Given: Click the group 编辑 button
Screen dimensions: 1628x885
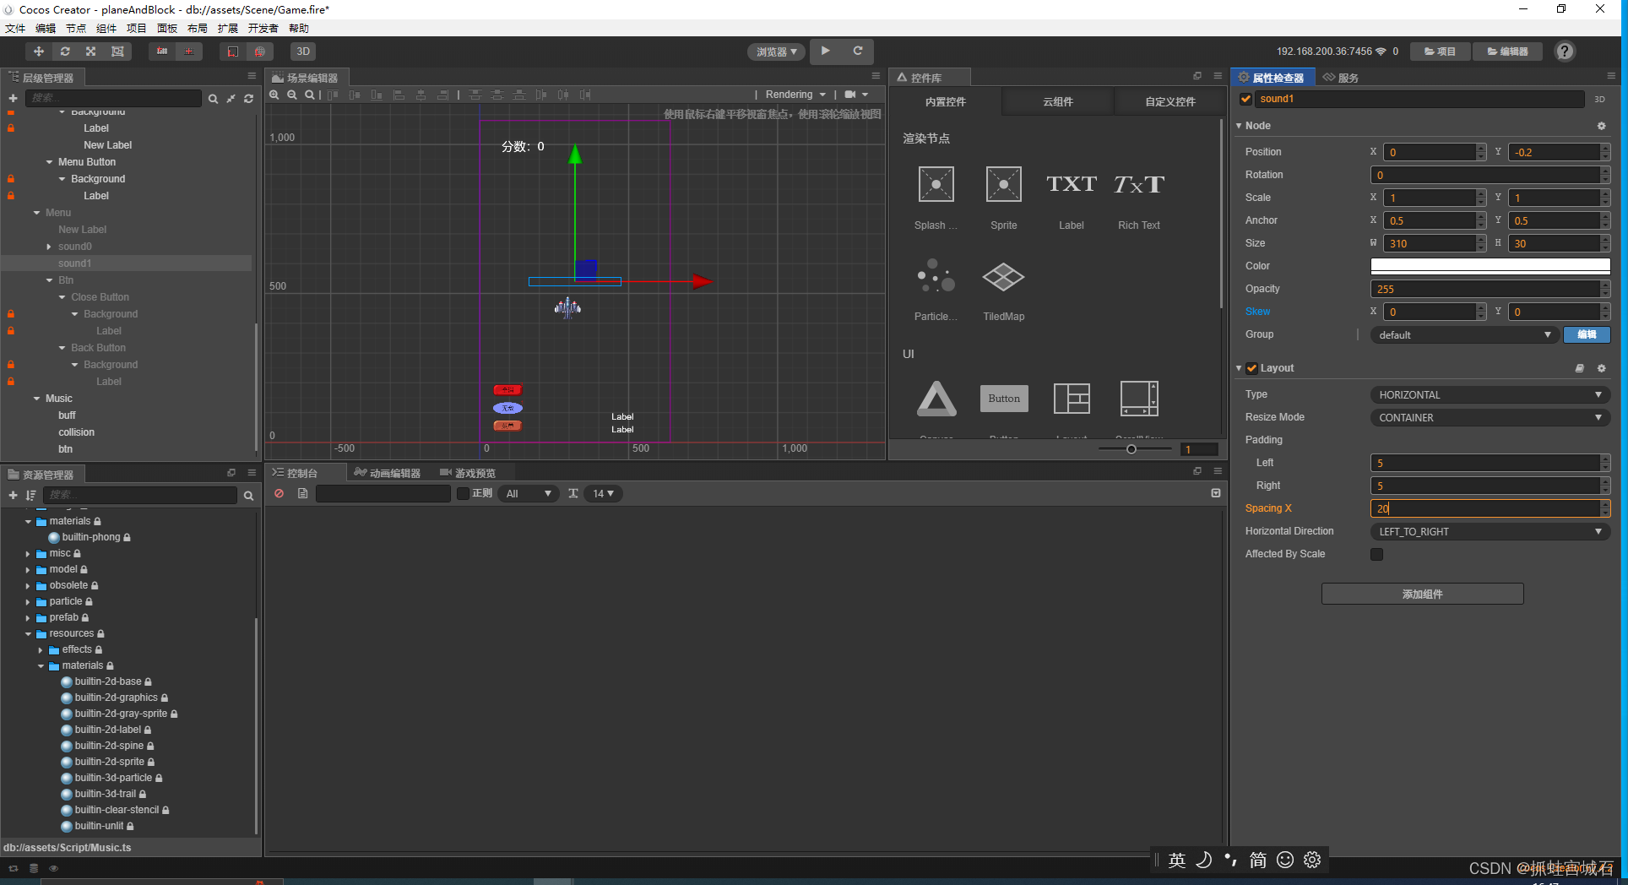Looking at the screenshot, I should tap(1587, 334).
